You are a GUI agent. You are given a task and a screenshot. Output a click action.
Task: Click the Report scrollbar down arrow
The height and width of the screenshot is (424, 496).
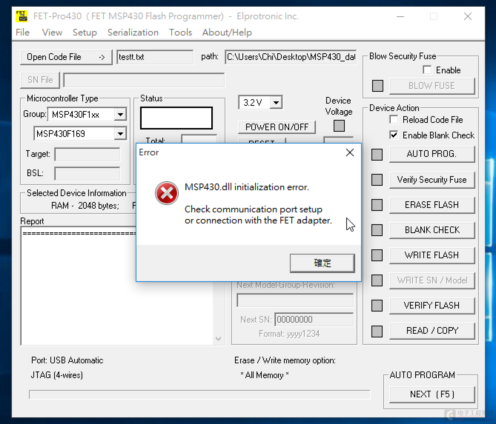pyautogui.click(x=218, y=339)
